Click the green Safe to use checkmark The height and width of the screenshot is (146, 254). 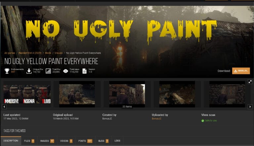click(203, 121)
